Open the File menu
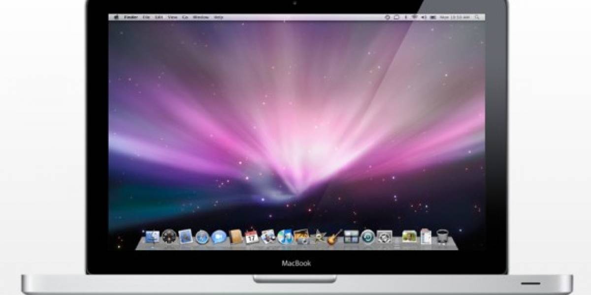591x295 pixels. click(x=146, y=17)
